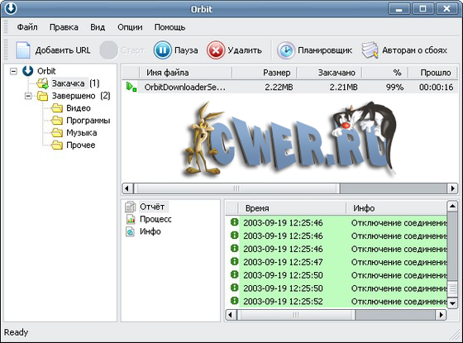Collapse the Завершено folder branch
This screenshot has width=463, height=343.
[28, 96]
